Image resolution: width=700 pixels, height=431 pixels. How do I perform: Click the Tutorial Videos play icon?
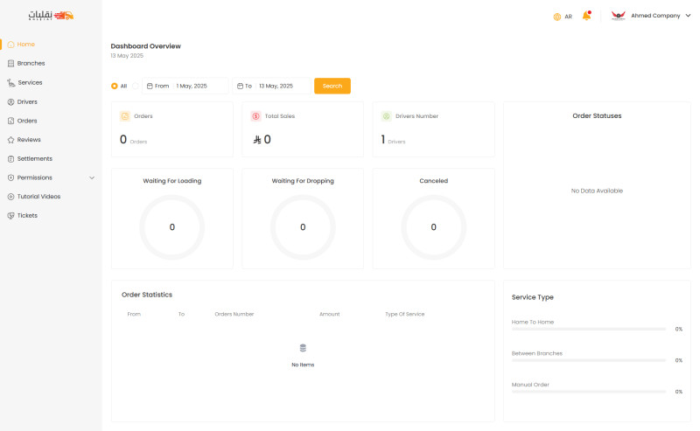click(x=10, y=197)
